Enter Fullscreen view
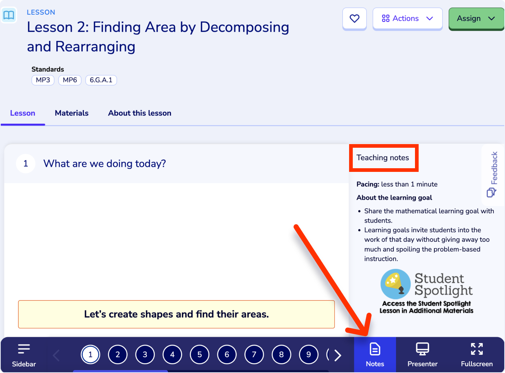Viewport: 505px width, 373px height. click(x=476, y=355)
